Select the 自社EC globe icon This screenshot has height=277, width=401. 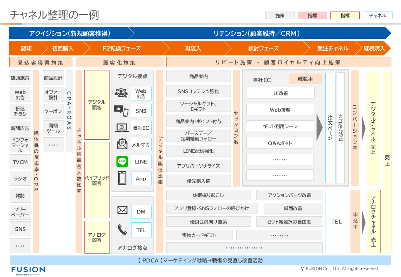(122, 127)
